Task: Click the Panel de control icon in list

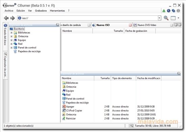Action: pos(64,99)
